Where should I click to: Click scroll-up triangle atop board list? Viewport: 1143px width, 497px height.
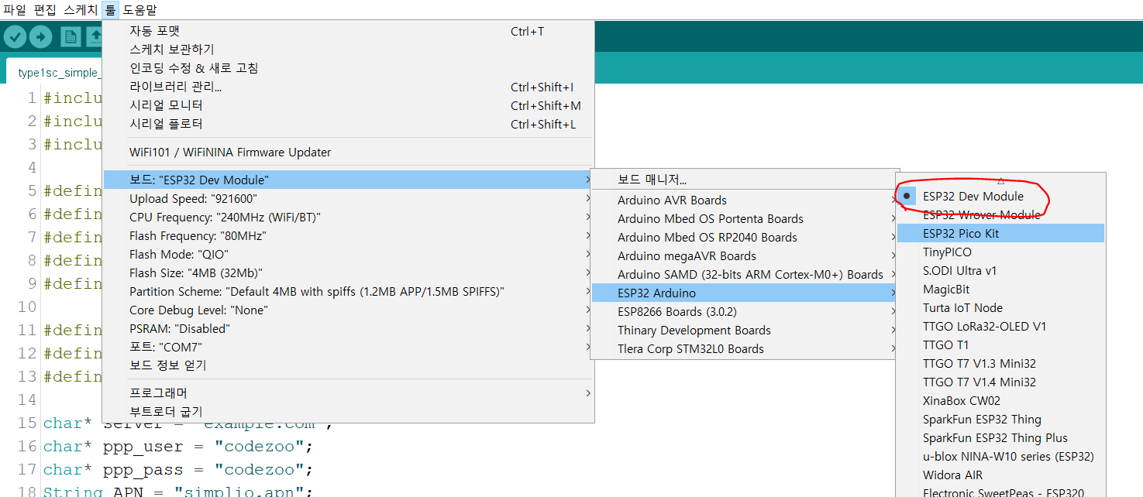click(1000, 180)
